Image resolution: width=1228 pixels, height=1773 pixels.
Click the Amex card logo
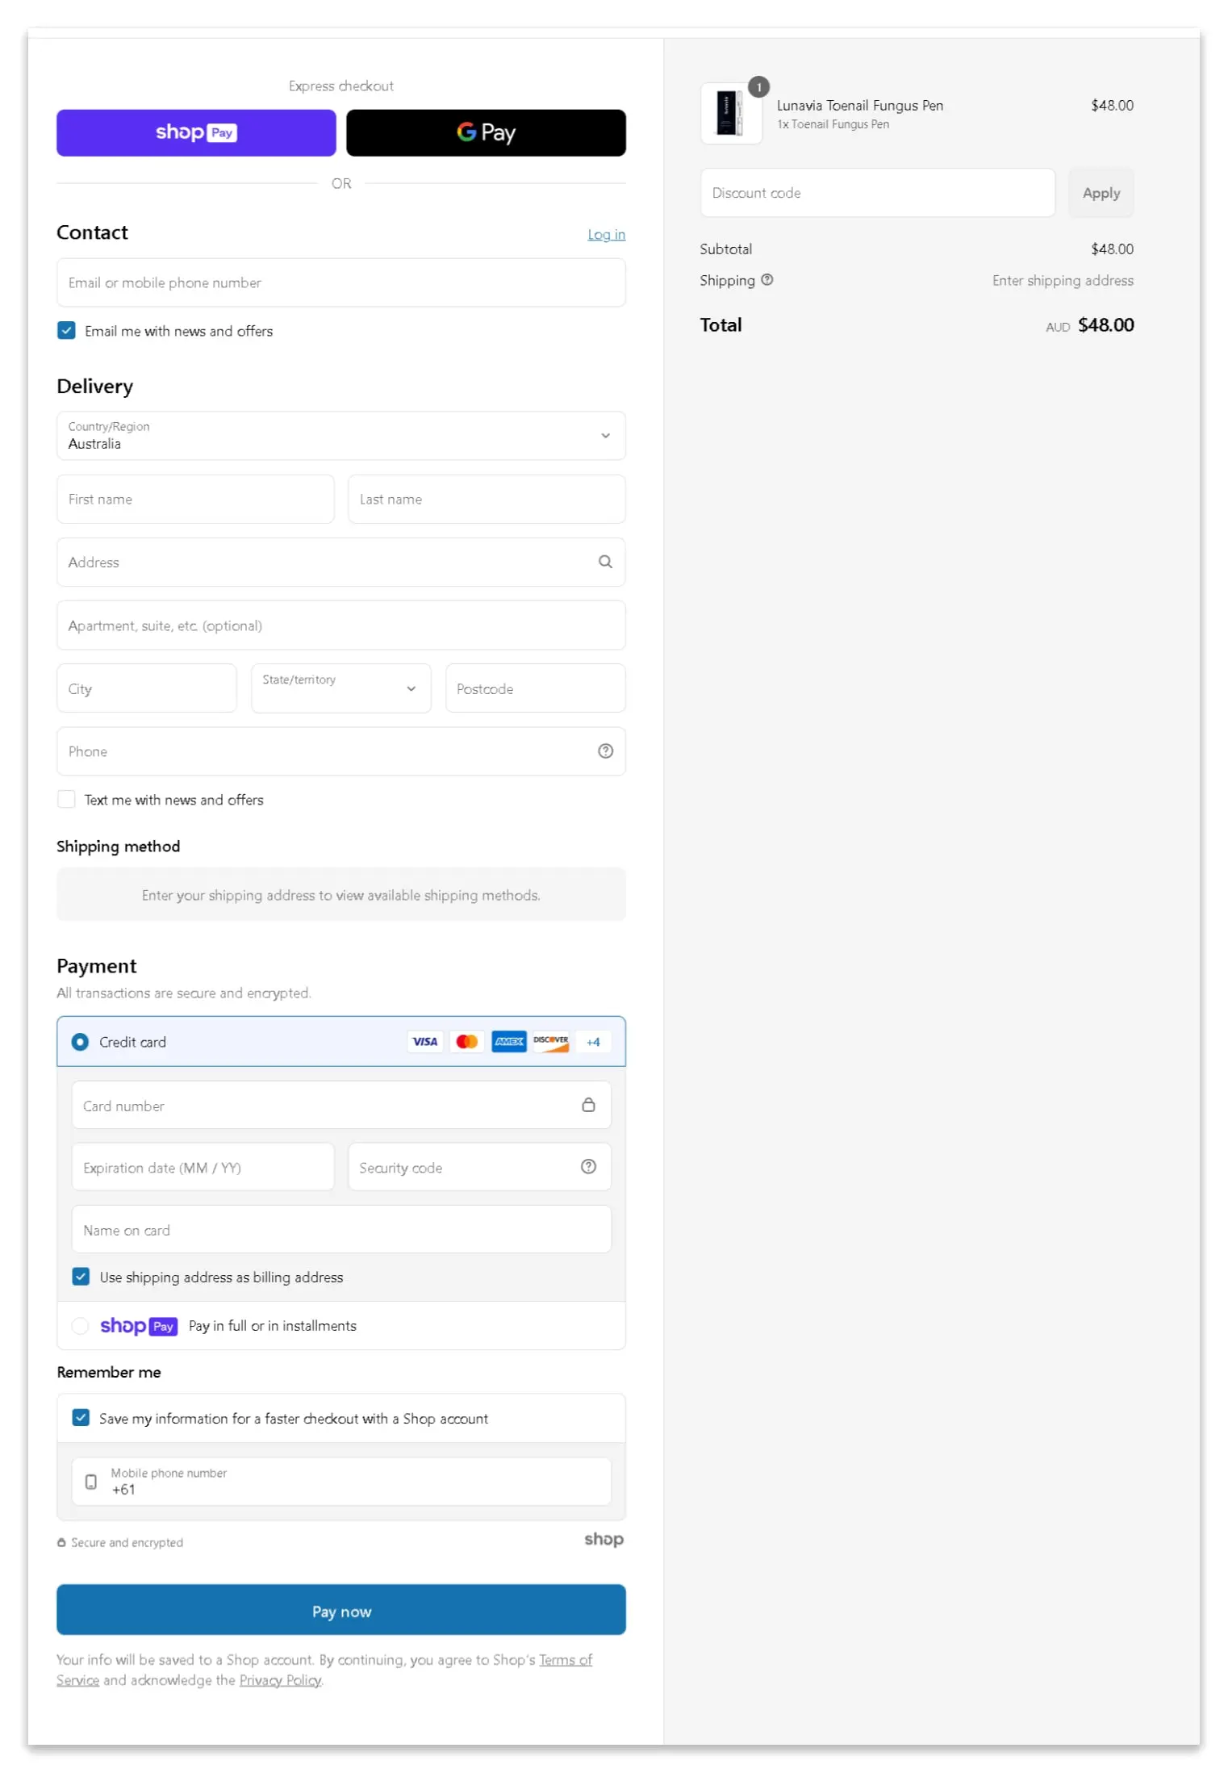click(509, 1042)
